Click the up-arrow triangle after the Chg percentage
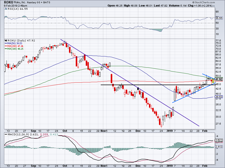Viewport: 225px width, 168px height. tap(214, 6)
